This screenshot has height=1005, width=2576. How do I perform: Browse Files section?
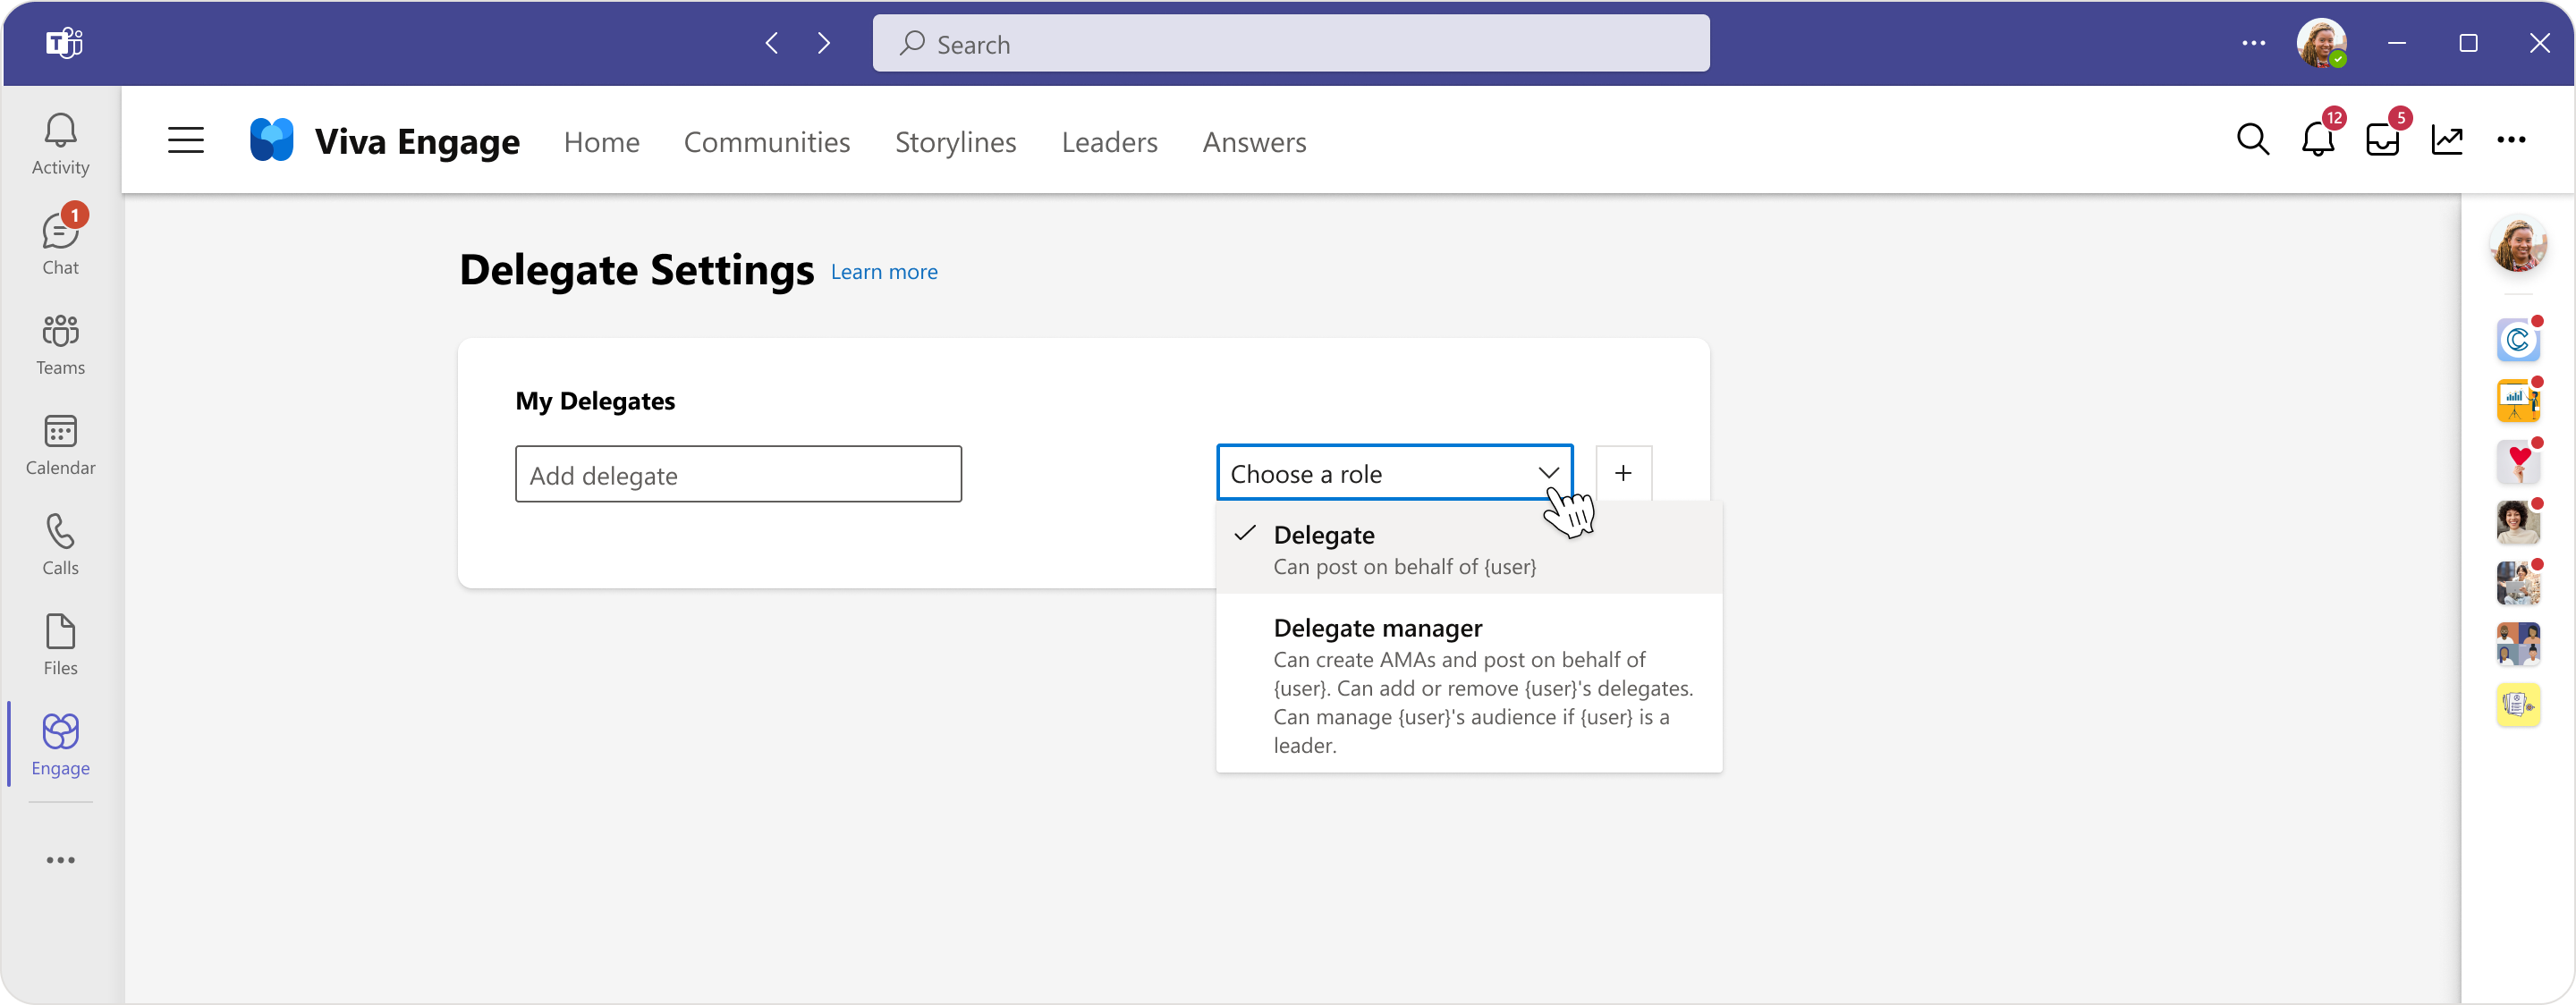[x=63, y=646]
